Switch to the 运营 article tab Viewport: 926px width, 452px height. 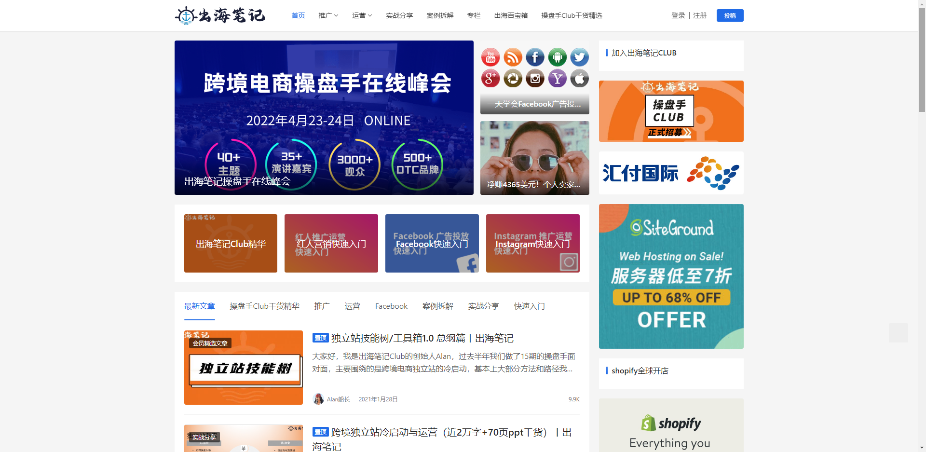tap(353, 306)
